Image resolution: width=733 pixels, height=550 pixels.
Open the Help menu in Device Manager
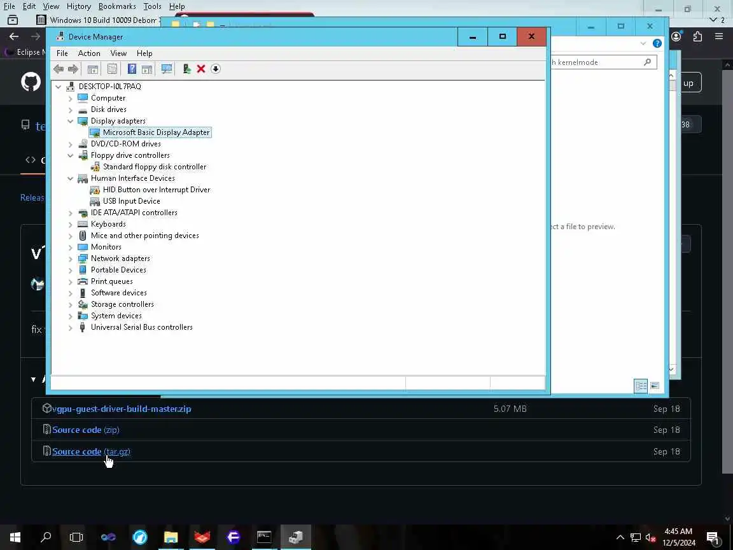(x=144, y=53)
